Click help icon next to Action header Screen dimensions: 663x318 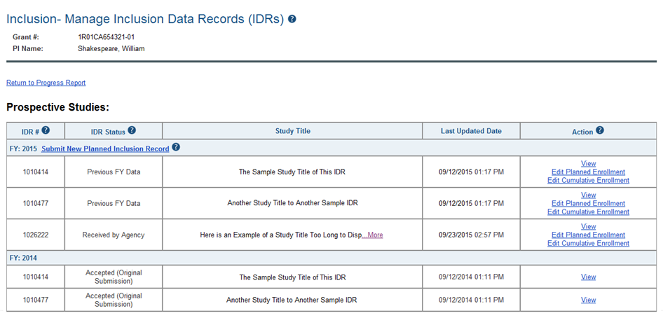coord(600,130)
